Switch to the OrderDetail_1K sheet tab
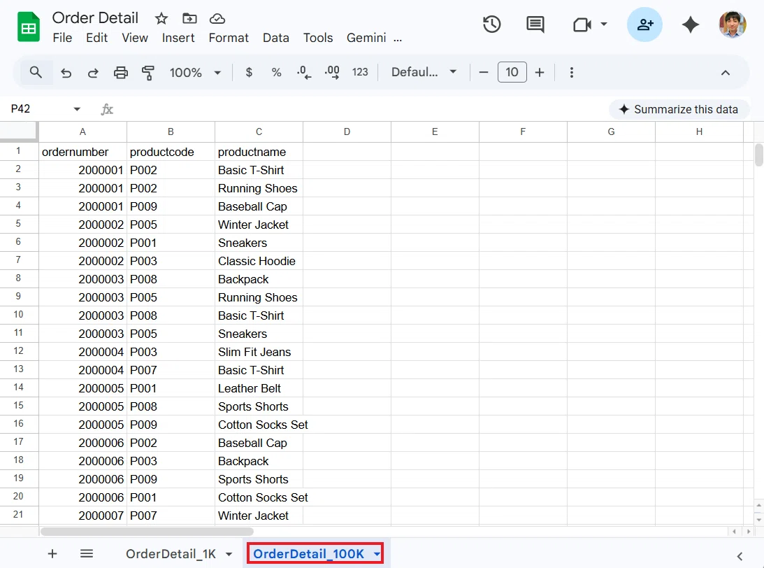The width and height of the screenshot is (764, 568). (171, 554)
